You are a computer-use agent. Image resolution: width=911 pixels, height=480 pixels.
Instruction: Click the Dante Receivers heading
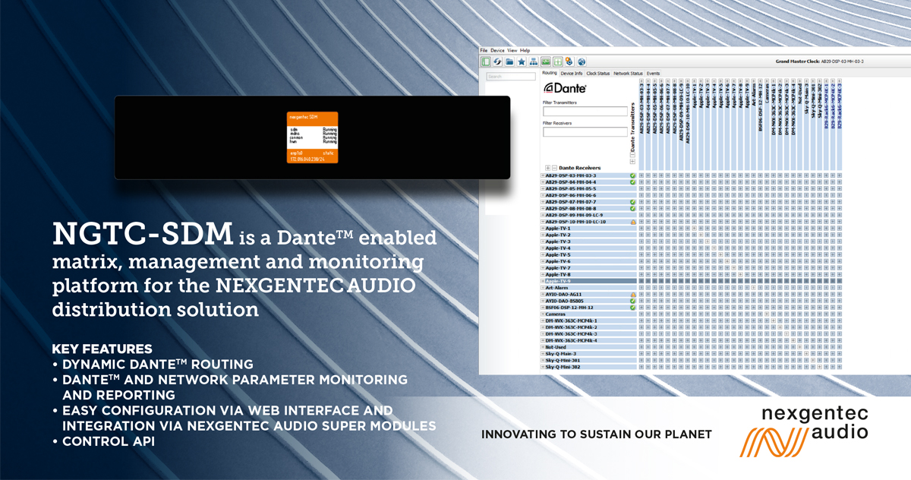580,168
